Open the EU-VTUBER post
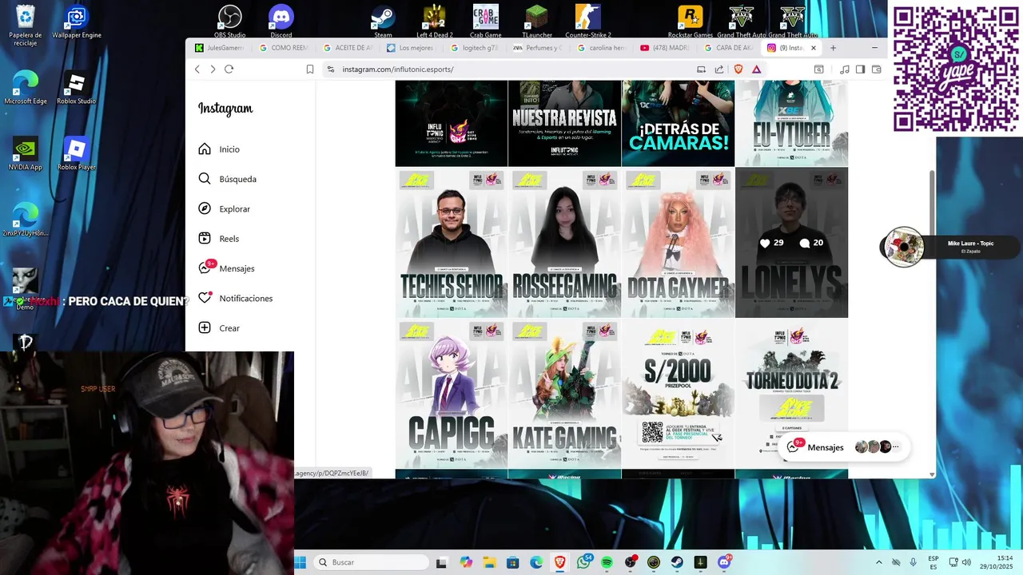 (x=791, y=123)
